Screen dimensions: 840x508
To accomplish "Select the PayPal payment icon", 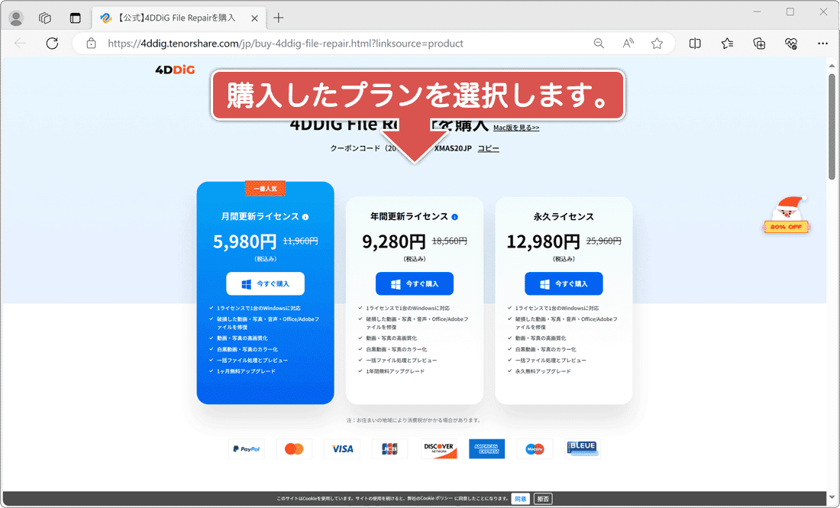I will pos(246,448).
